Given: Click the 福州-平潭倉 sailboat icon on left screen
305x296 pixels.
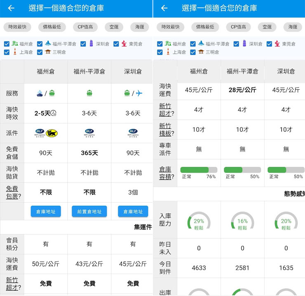Looking at the screenshot, I should click(x=48, y=43).
